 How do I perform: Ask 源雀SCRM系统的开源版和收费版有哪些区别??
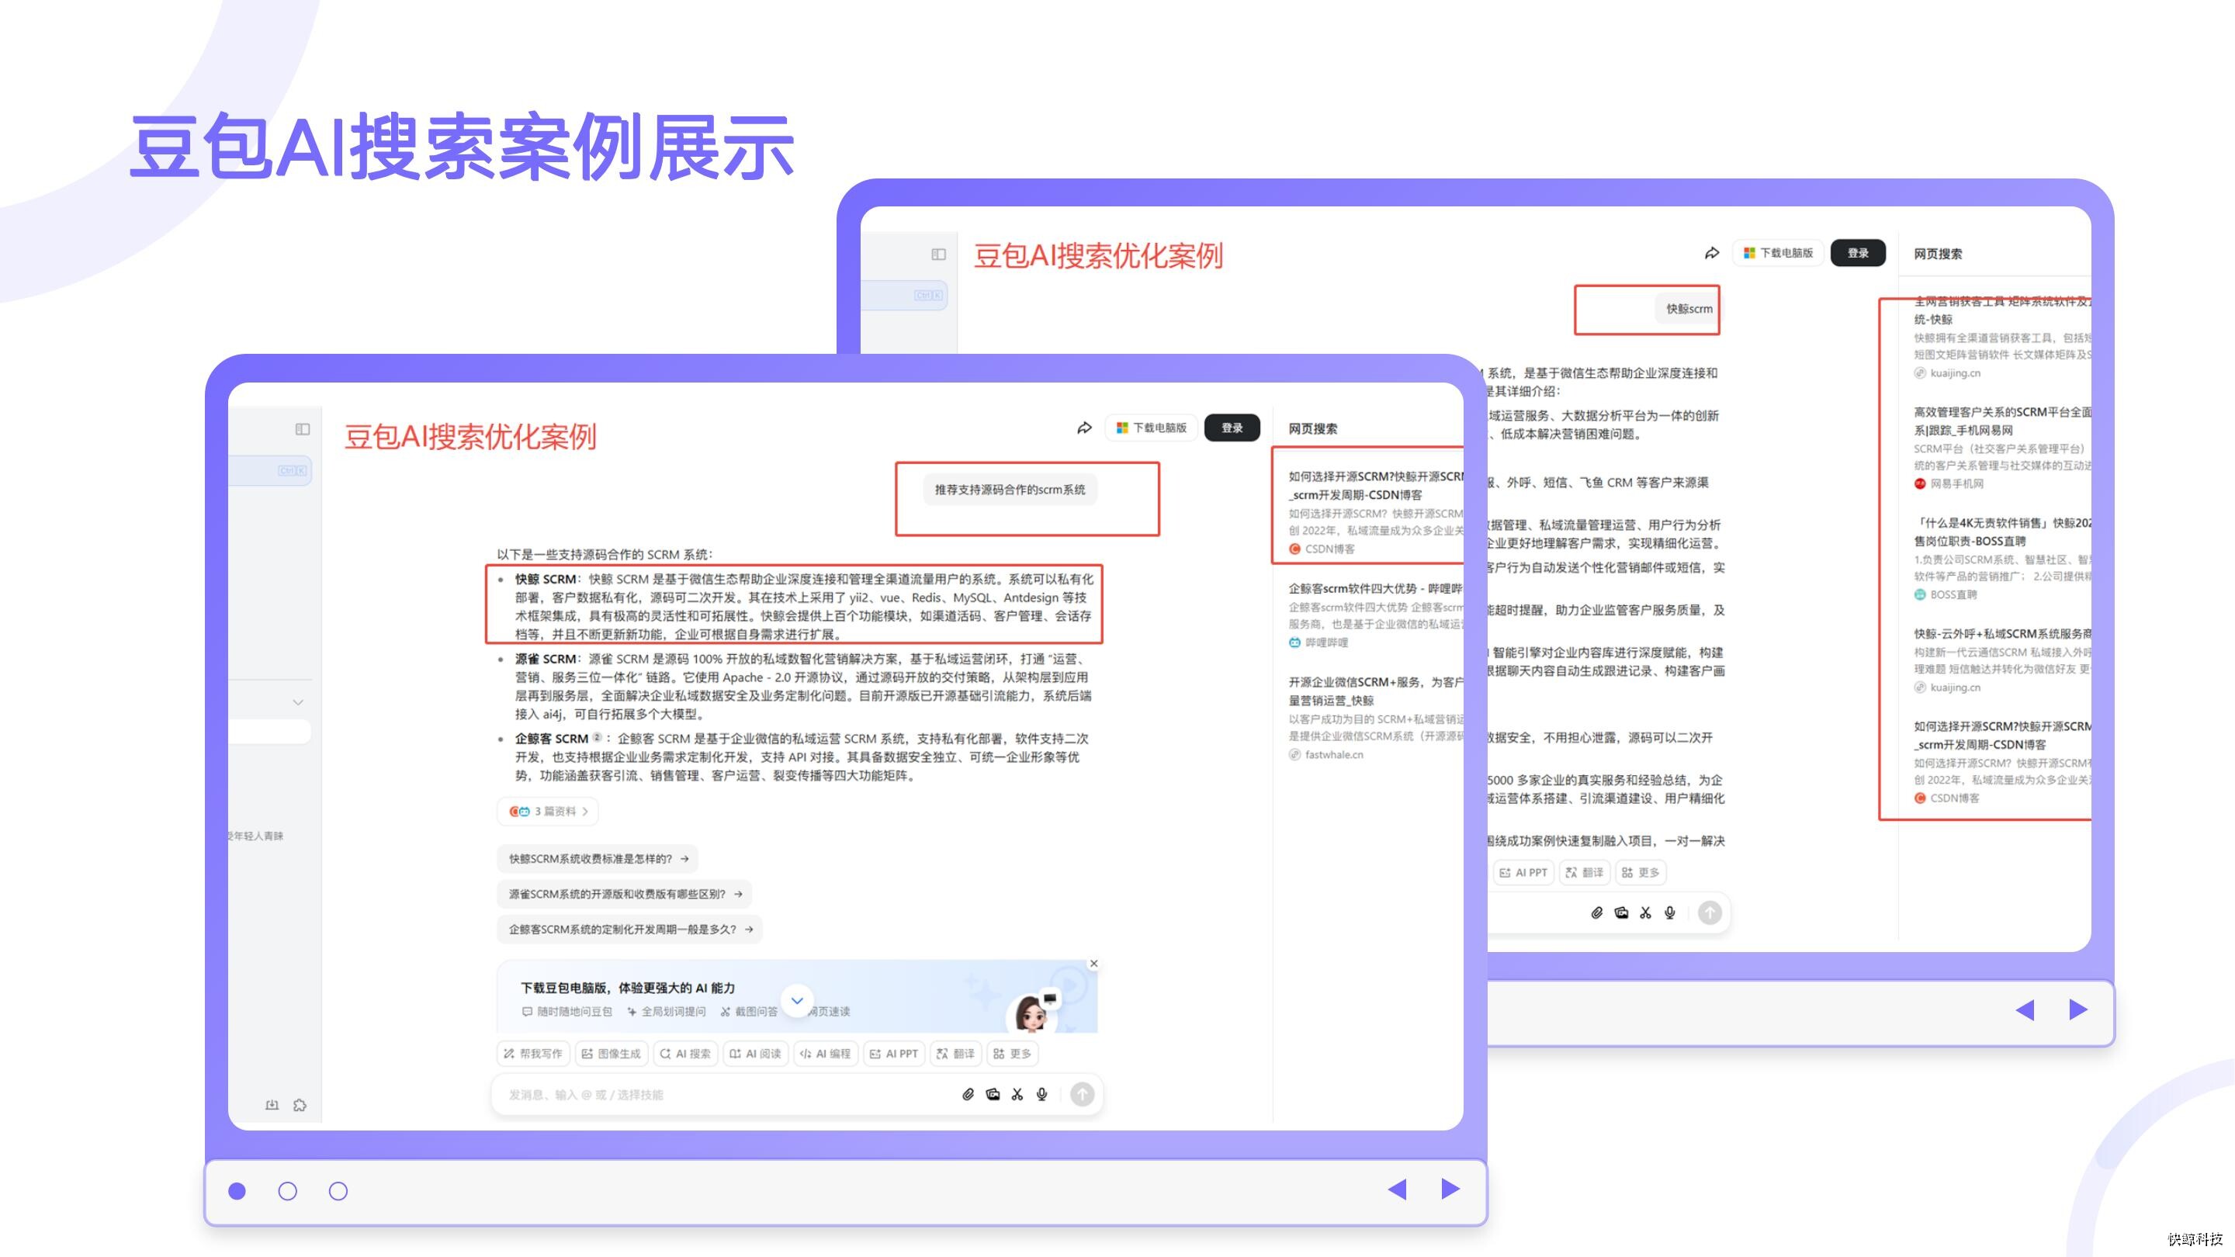click(625, 894)
